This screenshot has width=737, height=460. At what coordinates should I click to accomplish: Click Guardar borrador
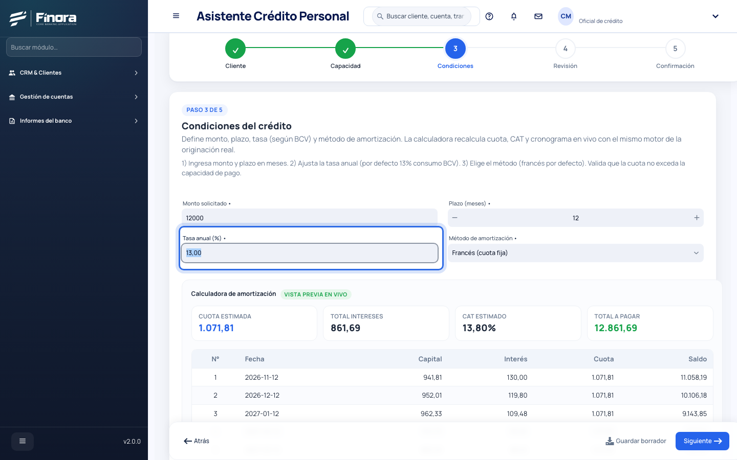pyautogui.click(x=636, y=441)
